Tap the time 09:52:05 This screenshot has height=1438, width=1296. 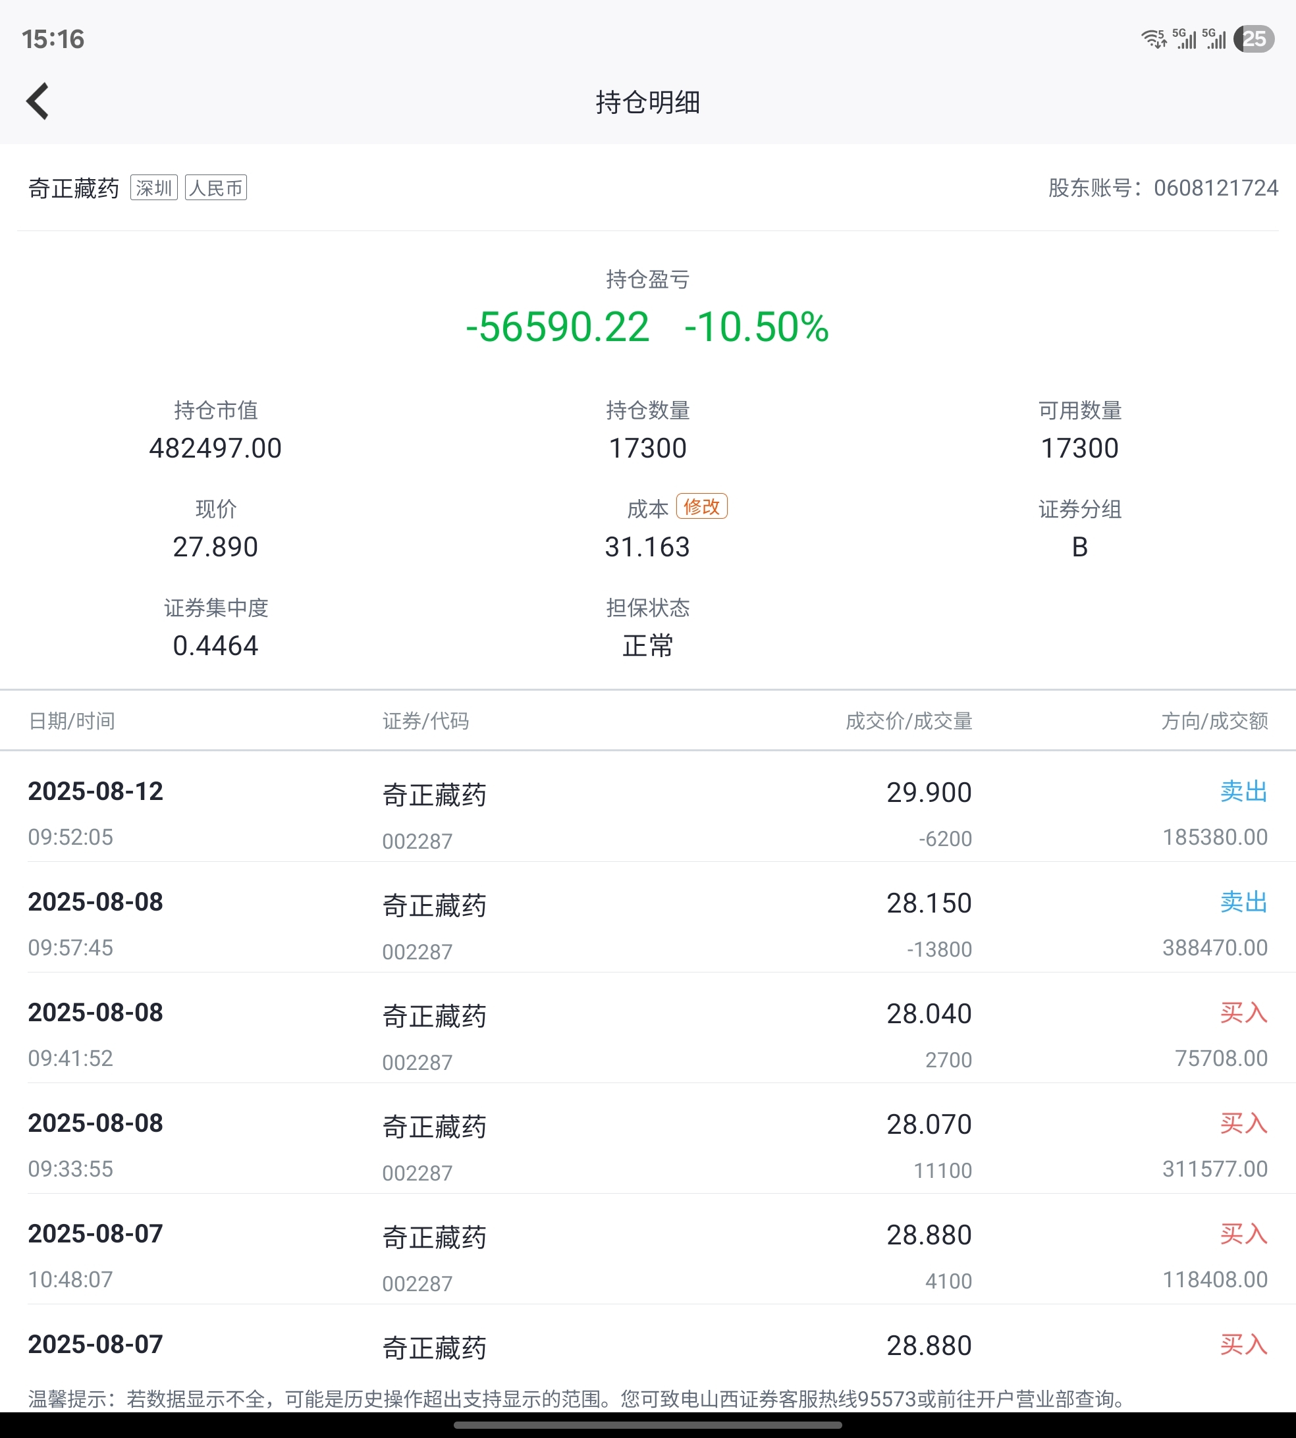click(x=70, y=837)
